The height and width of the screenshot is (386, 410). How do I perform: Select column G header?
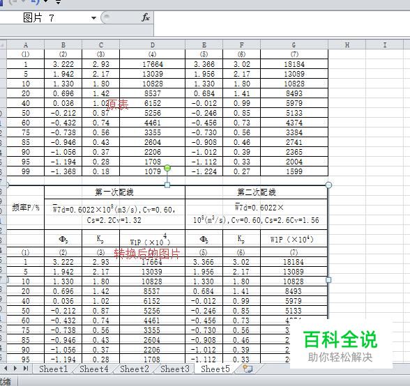294,45
